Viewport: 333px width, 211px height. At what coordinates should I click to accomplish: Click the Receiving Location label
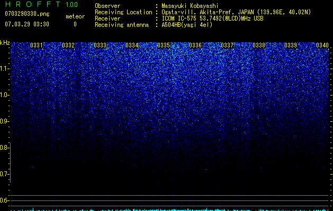pyautogui.click(x=123, y=12)
